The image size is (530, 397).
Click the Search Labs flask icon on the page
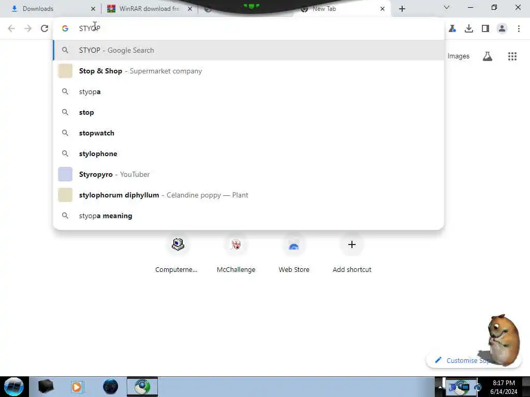tap(488, 56)
